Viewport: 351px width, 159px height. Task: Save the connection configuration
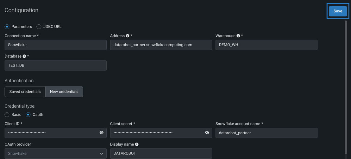coord(338,11)
